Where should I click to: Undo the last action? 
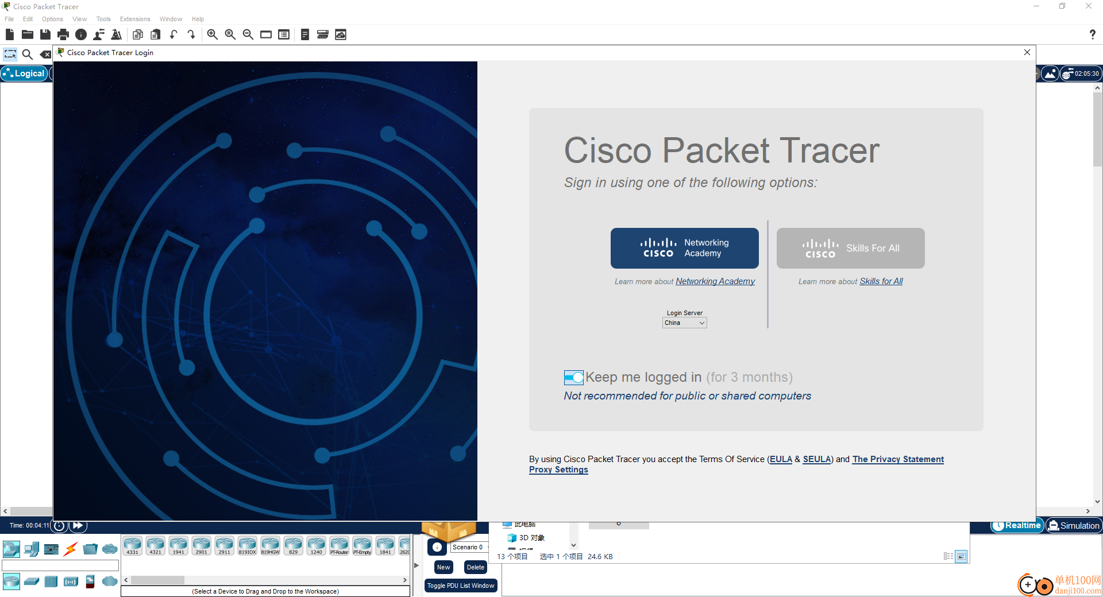coord(173,34)
